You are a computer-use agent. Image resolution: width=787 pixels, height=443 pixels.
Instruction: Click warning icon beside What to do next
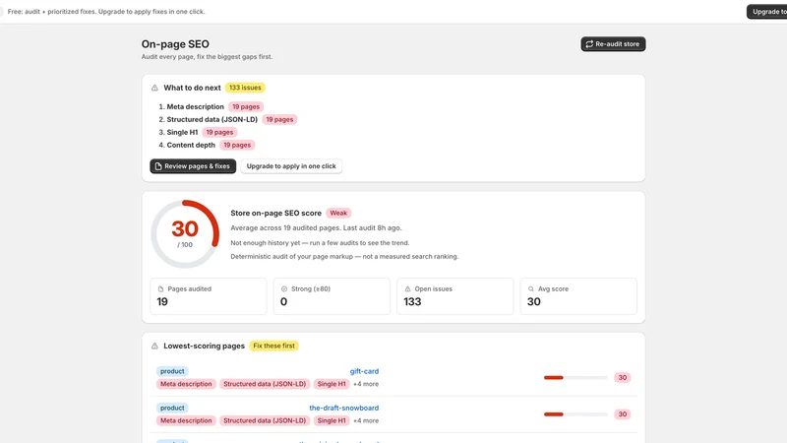[x=154, y=88]
